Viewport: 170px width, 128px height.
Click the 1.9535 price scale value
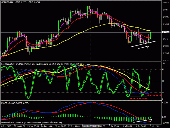(x=166, y=60)
